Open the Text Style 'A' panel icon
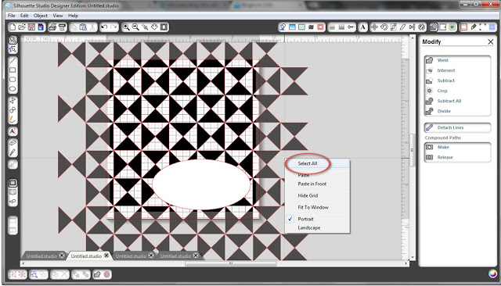This screenshot has height=286, width=501. (362, 27)
